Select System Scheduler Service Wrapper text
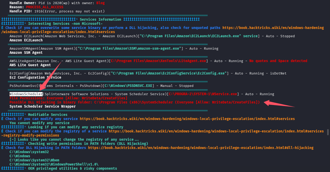330x172 pixels. [42, 106]
